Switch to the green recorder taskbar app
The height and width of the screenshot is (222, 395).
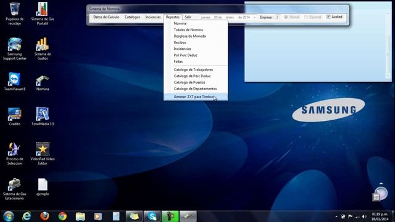pyautogui.click(x=170, y=216)
